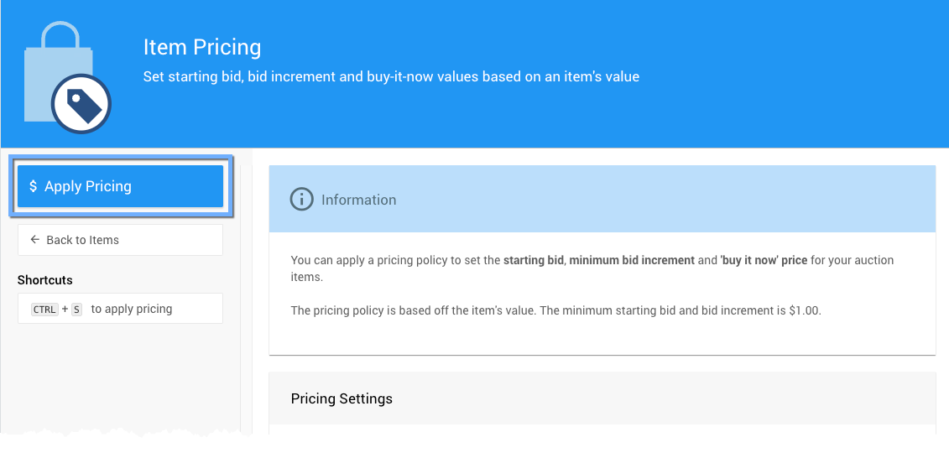Click the left arrow icon beside Back to Items
Screen dimensions: 949x458
tap(34, 240)
